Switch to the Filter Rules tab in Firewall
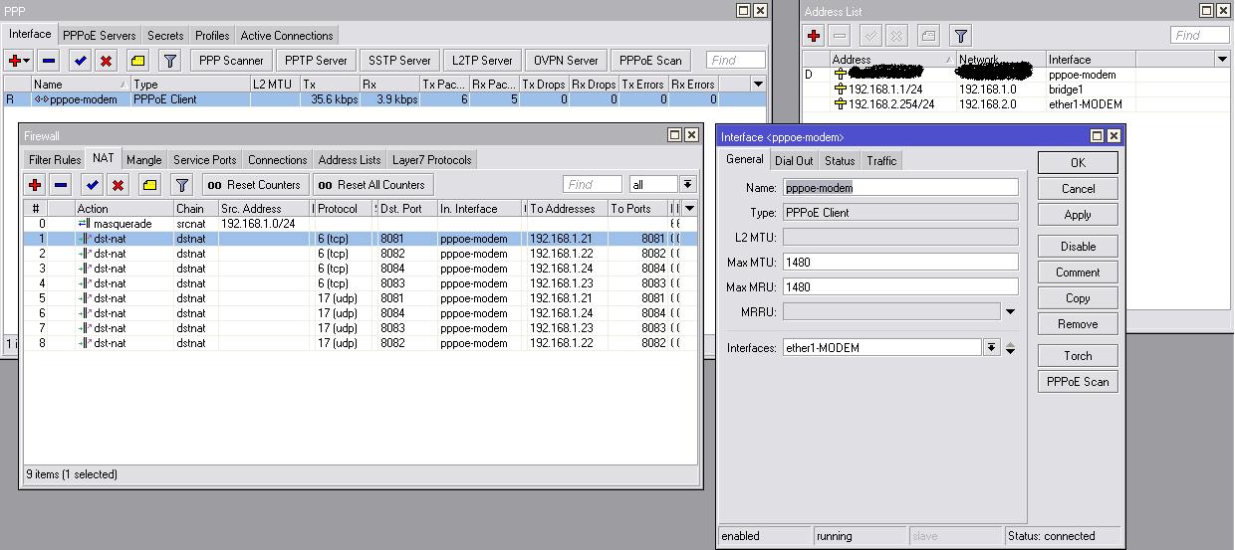 (x=55, y=160)
